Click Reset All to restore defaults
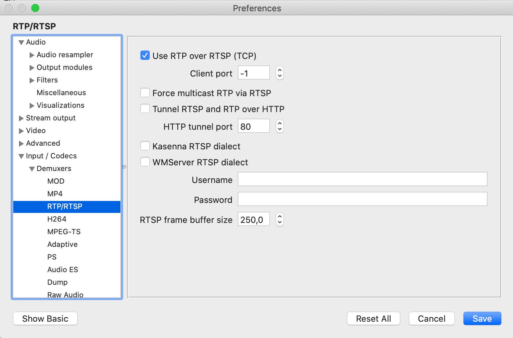513x338 pixels. tap(373, 318)
